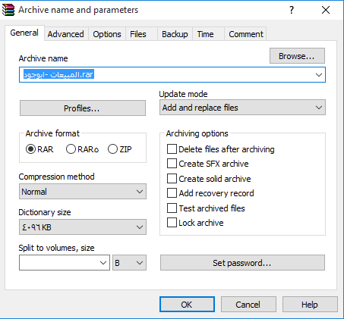Click the question mark help icon
This screenshot has height=319, width=344.
(292, 10)
